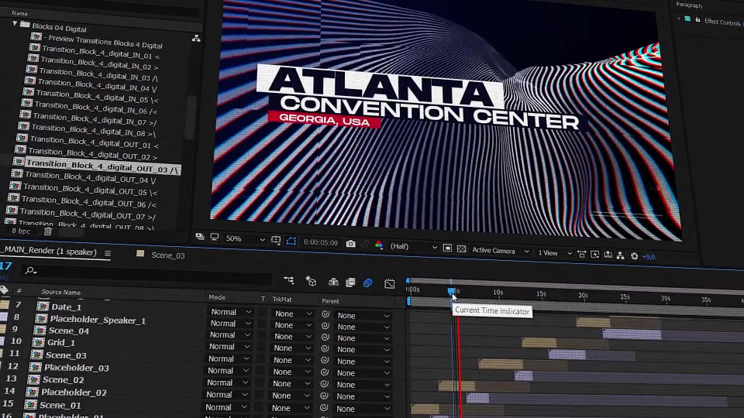Click the Show Snapshot icon
The width and height of the screenshot is (744, 418).
pyautogui.click(x=364, y=244)
